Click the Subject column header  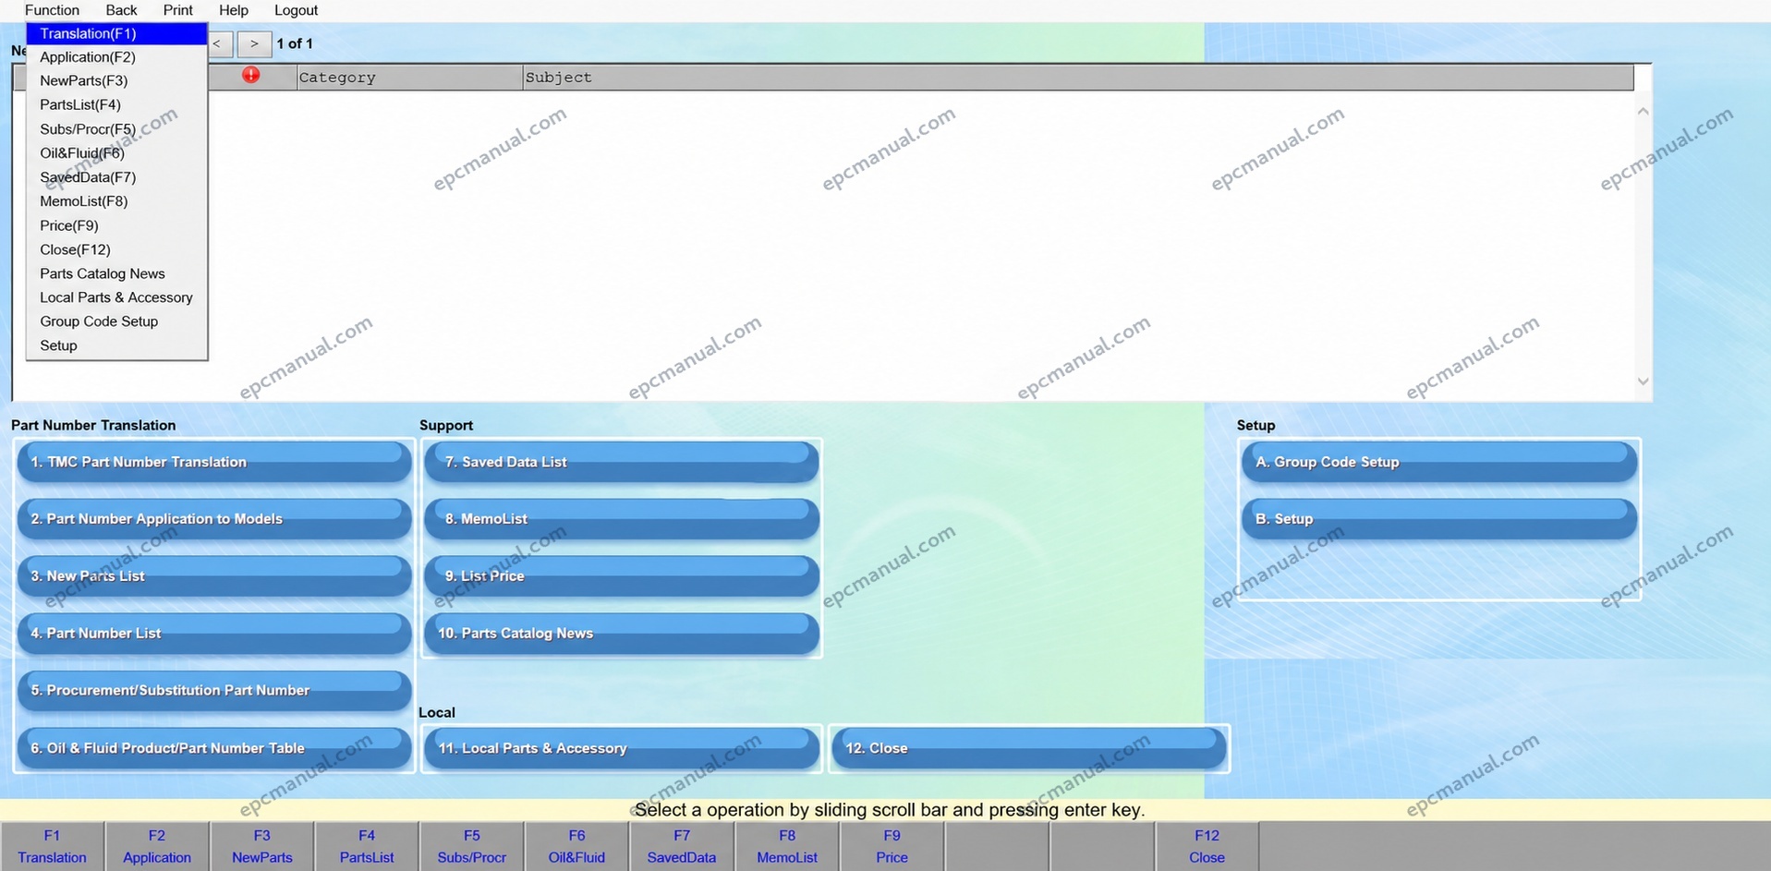1078,78
